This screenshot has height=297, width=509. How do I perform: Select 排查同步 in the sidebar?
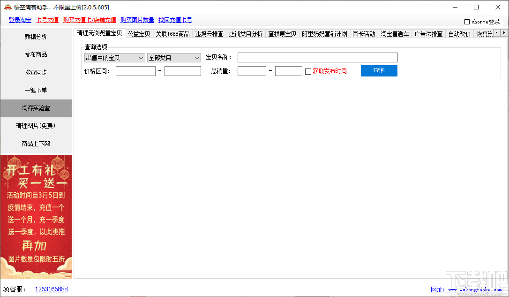pos(36,72)
